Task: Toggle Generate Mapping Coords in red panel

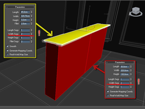Action: [x=108, y=92]
